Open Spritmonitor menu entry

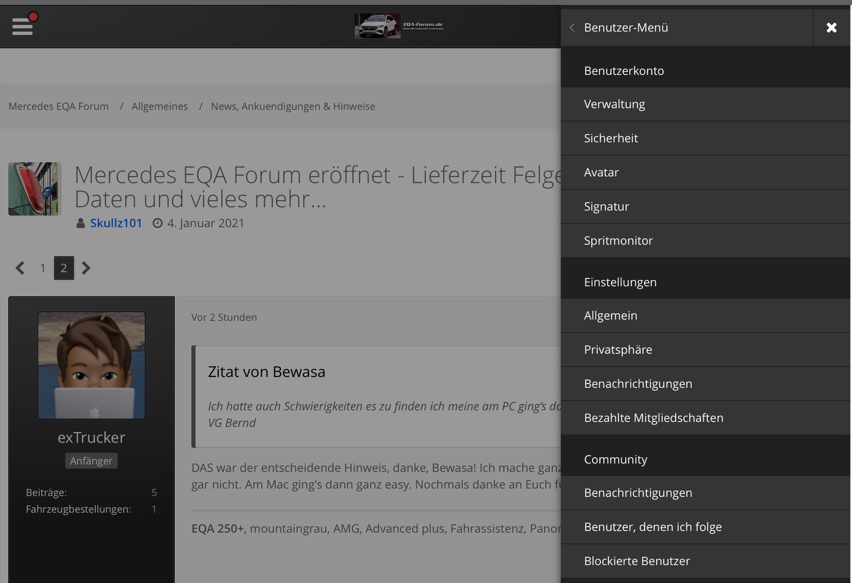(618, 240)
